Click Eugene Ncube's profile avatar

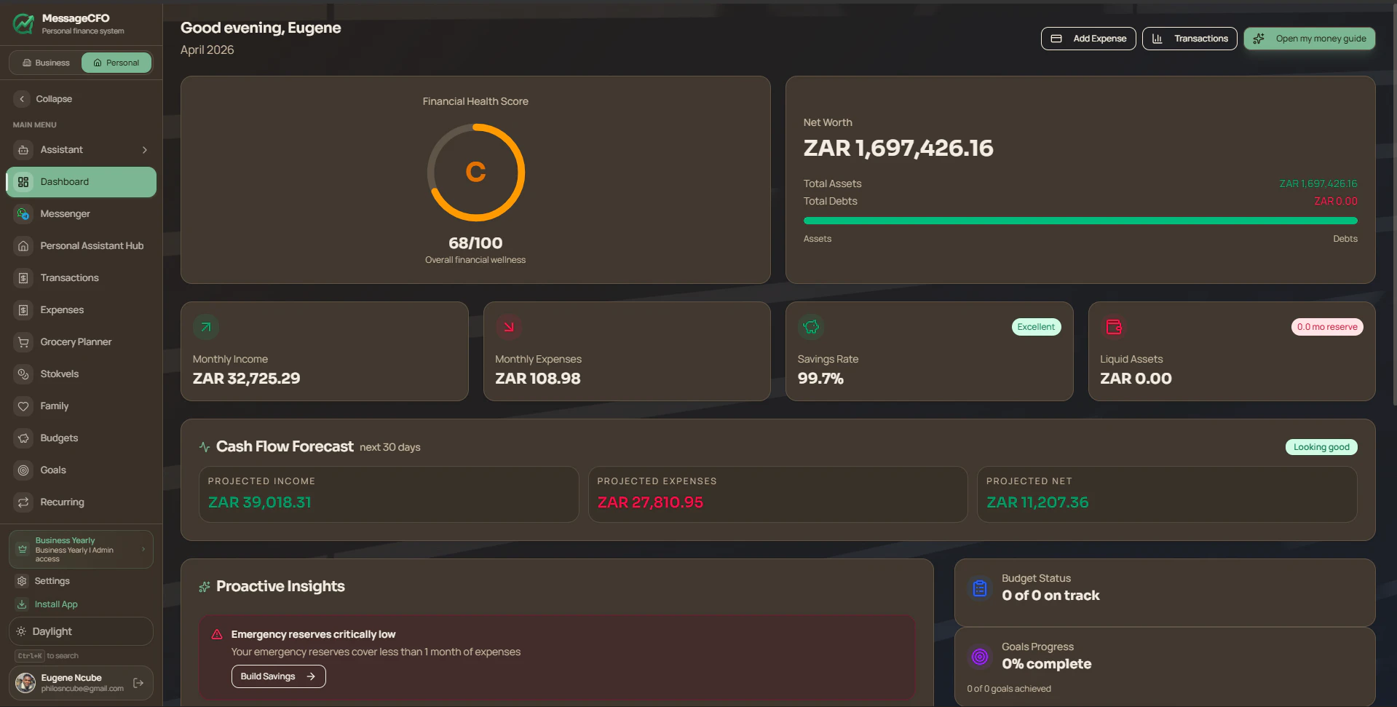click(x=24, y=683)
